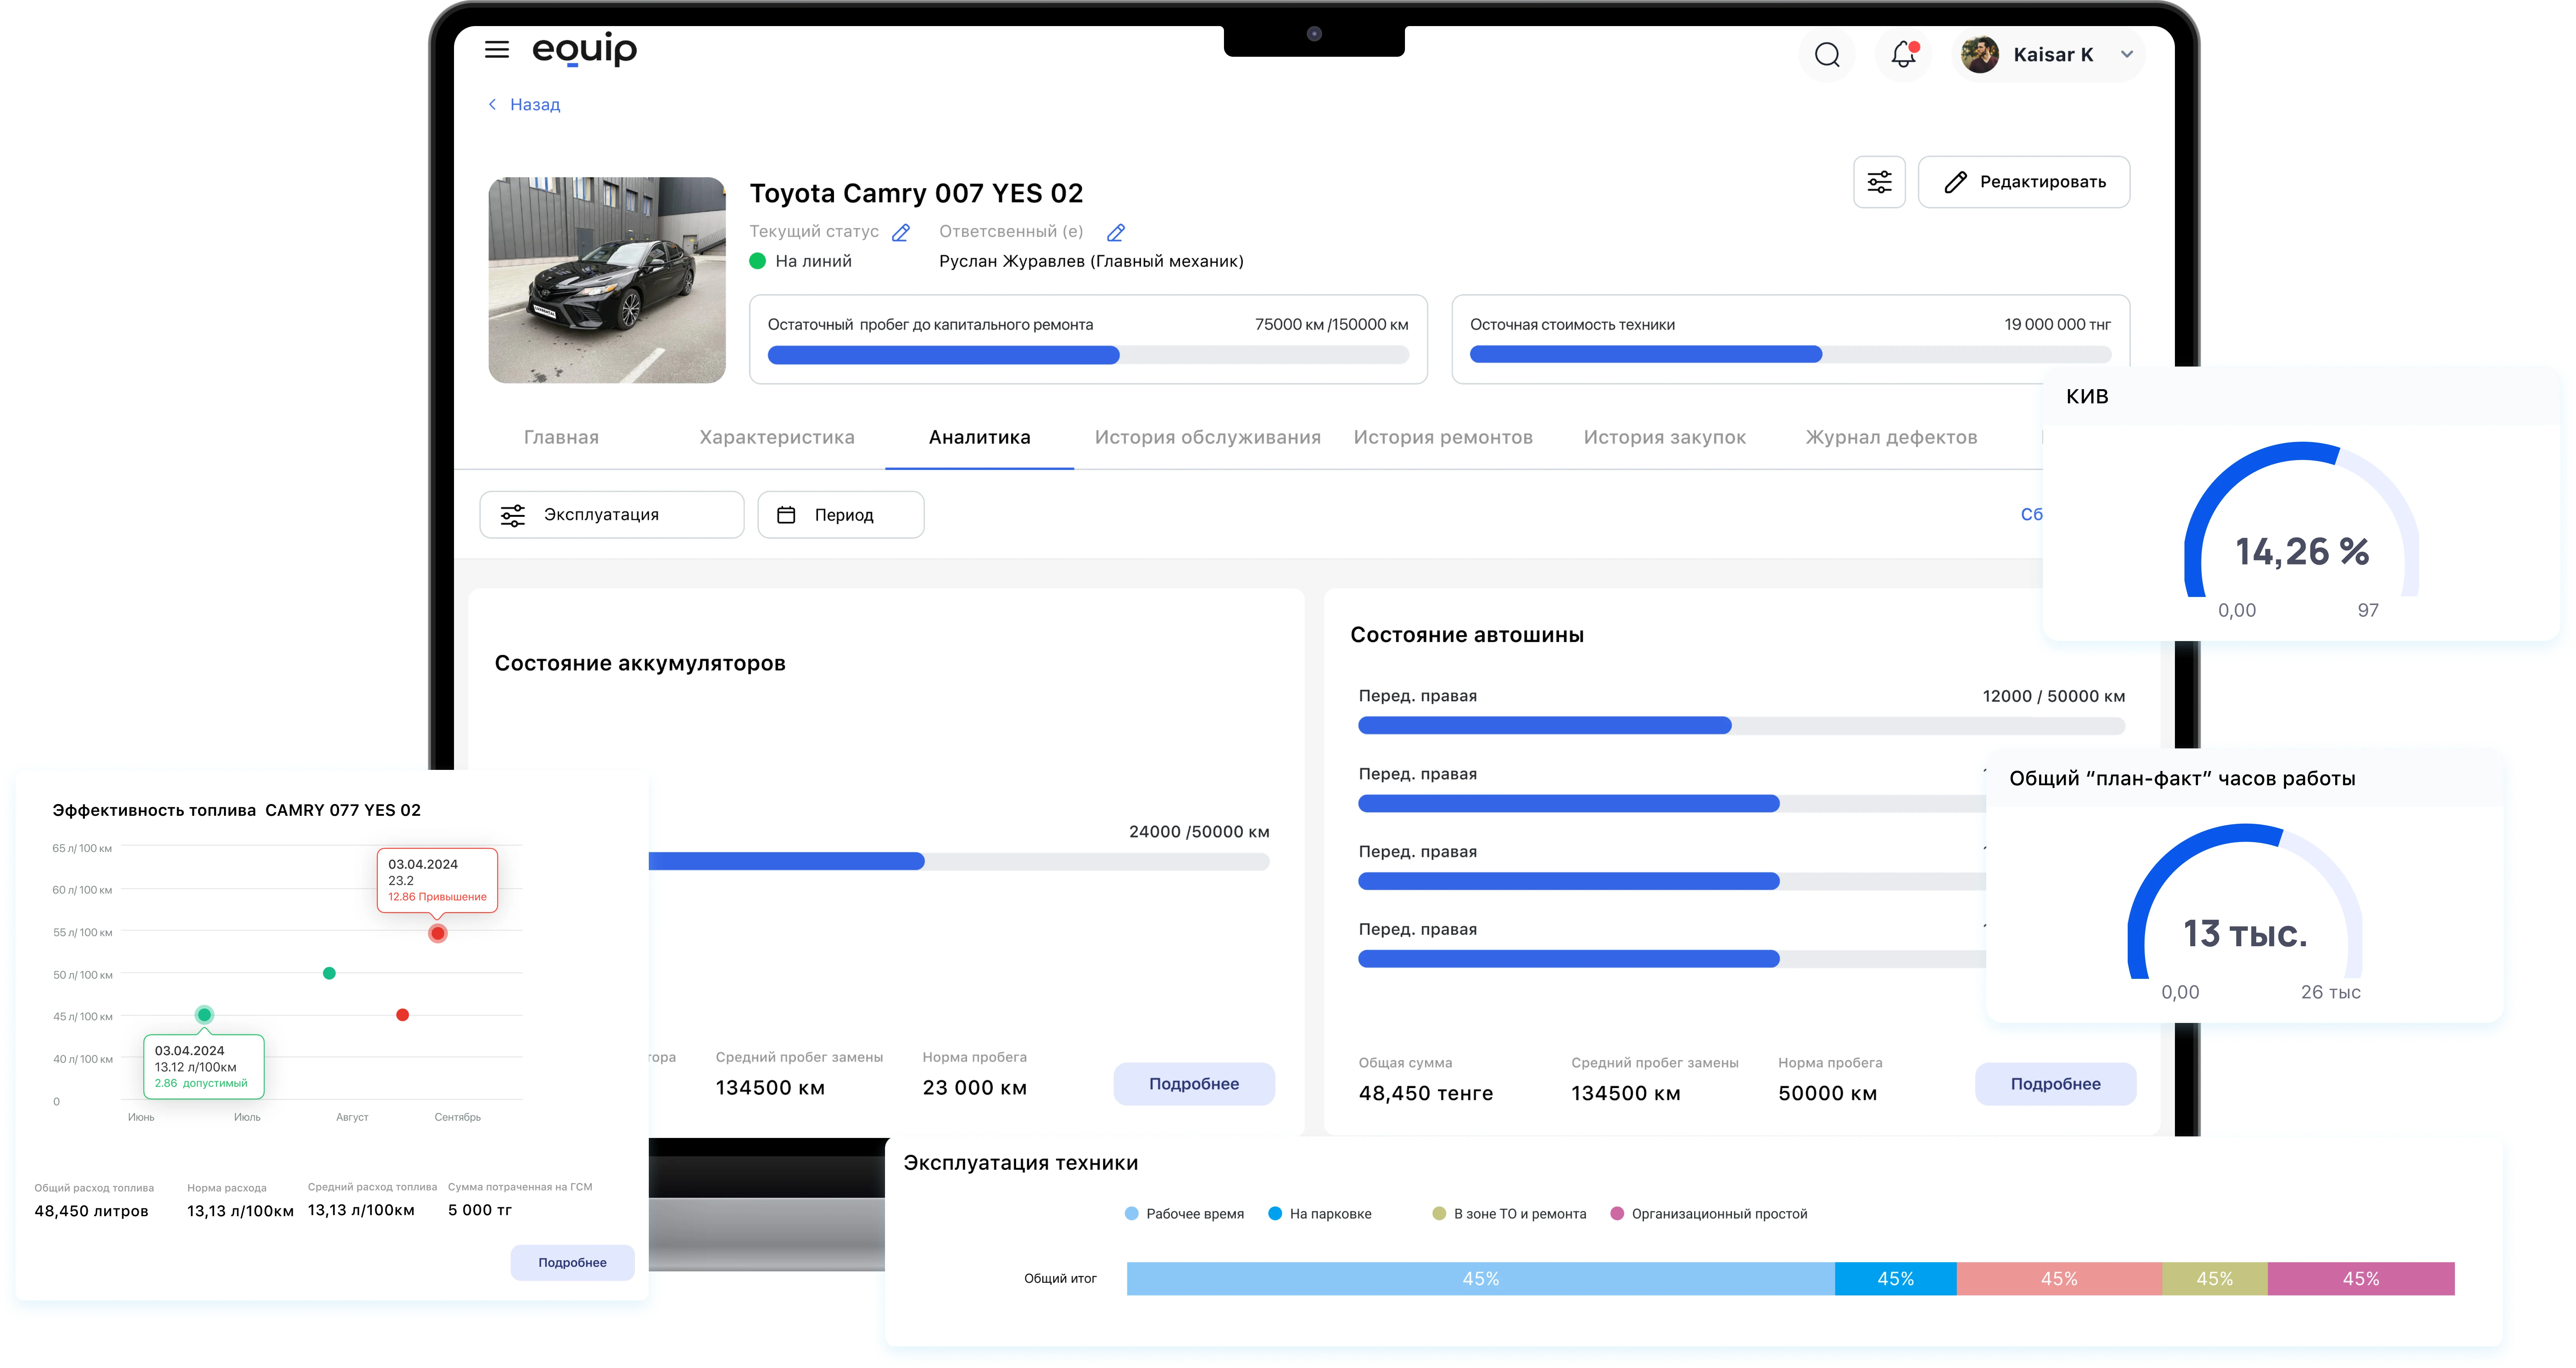Viewport: 2576px width, 1368px height.
Task: Click Подробнее in Состояние аккумуляторов card
Action: (x=1194, y=1084)
